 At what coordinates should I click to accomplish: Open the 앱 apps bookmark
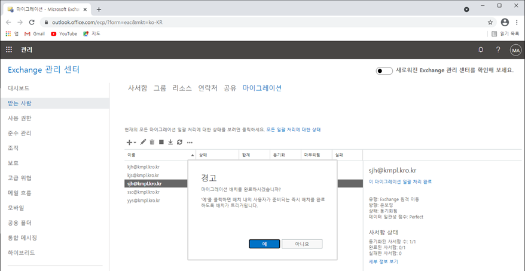click(12, 34)
